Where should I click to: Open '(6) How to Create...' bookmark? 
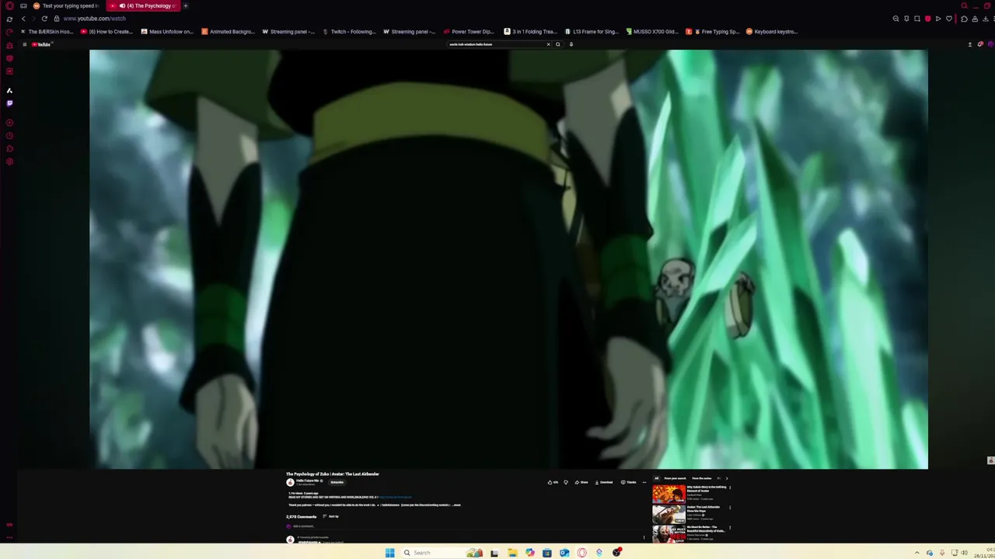(x=107, y=32)
